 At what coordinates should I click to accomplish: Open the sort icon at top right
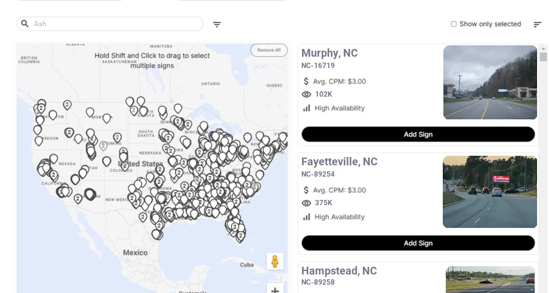537,24
